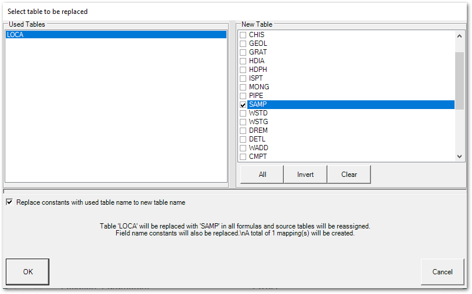This screenshot has height=294, width=472.
Task: Select the MONG row label
Action: coord(259,87)
